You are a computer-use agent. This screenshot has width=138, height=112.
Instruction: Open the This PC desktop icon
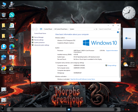(4, 5)
